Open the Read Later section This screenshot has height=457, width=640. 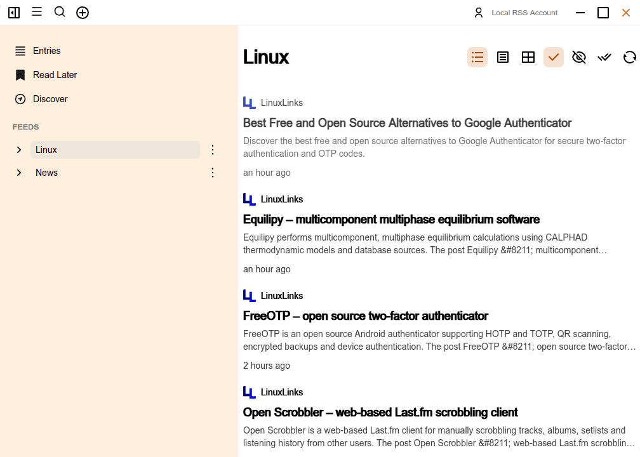[55, 75]
